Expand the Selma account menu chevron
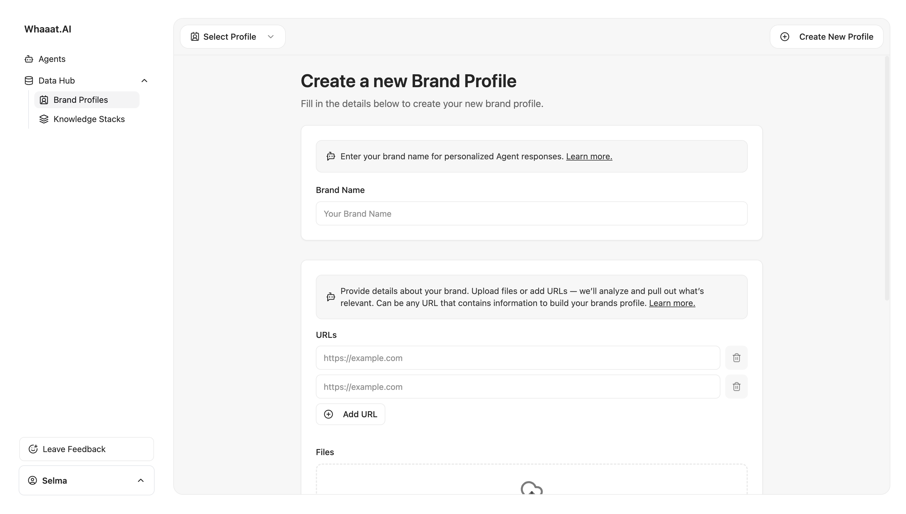 click(140, 480)
